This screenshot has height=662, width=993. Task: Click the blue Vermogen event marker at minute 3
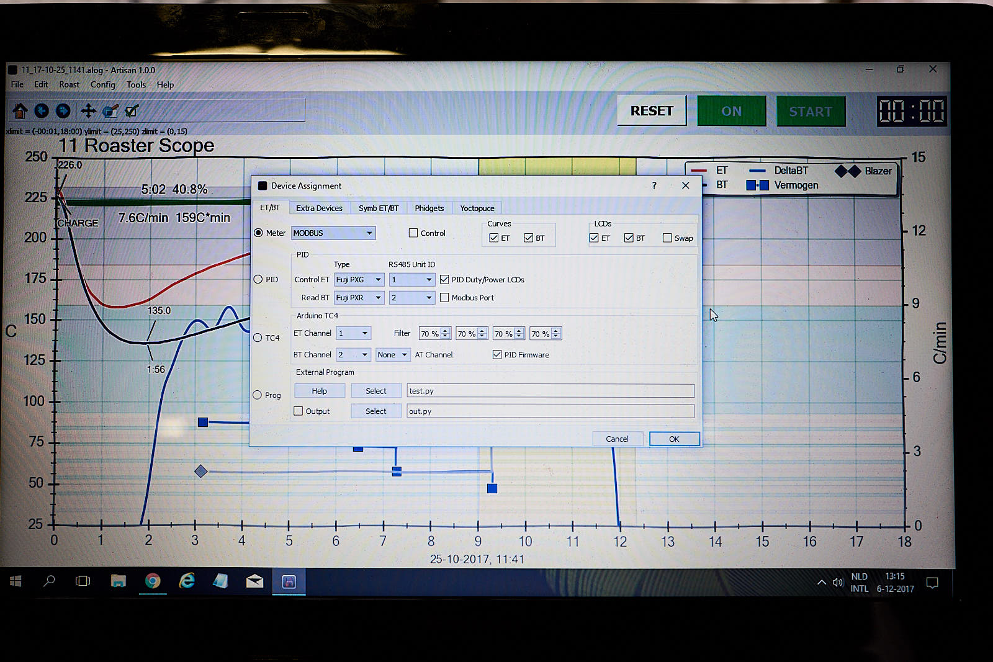pos(203,423)
